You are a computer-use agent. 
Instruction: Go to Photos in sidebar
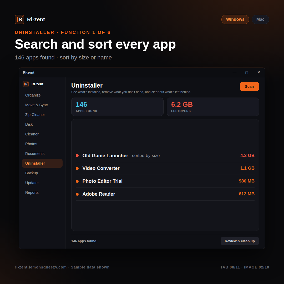[x=42, y=144]
